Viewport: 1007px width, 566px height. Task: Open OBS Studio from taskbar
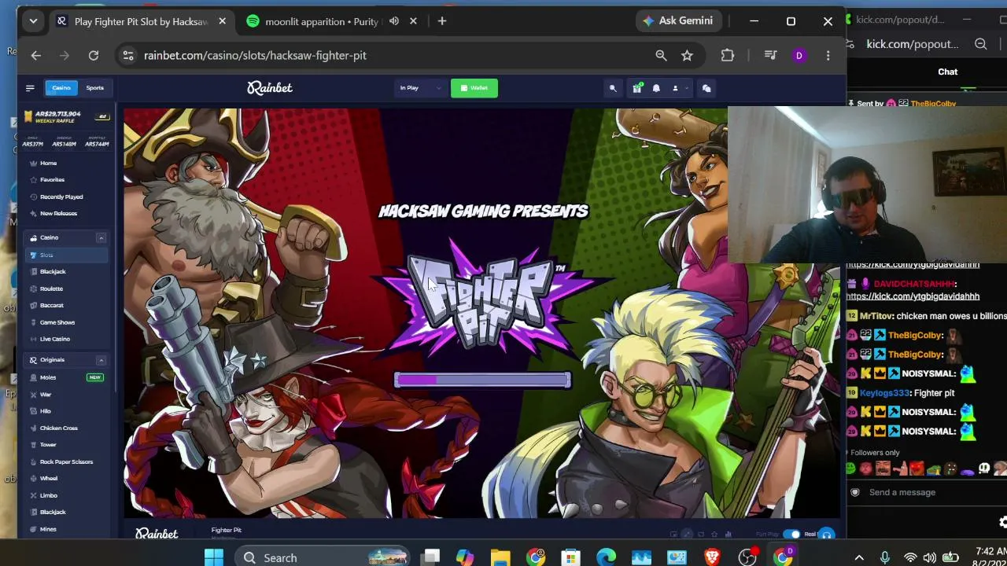(x=747, y=557)
